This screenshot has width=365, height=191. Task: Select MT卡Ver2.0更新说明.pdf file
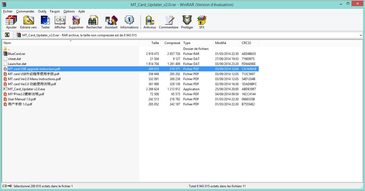26,94
